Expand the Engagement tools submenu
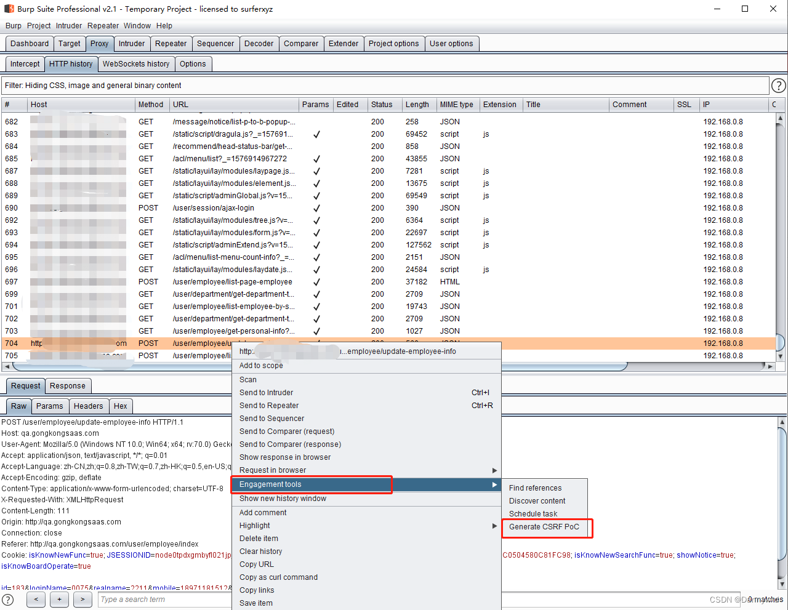The image size is (788, 610). click(x=366, y=484)
